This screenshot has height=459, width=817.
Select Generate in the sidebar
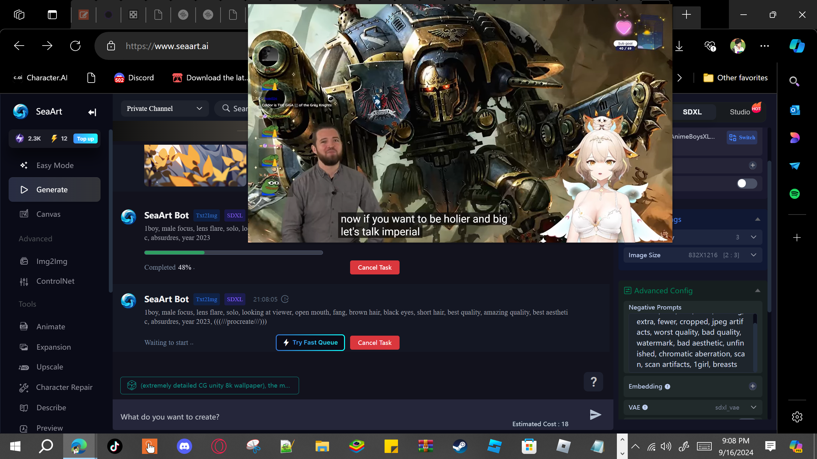pos(55,190)
